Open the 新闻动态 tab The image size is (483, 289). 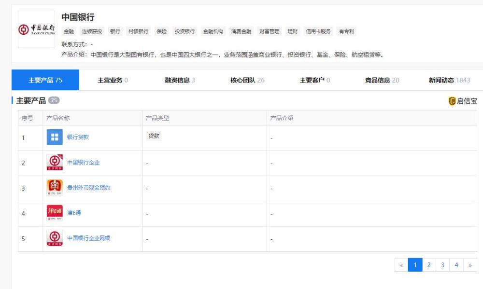tap(449, 80)
